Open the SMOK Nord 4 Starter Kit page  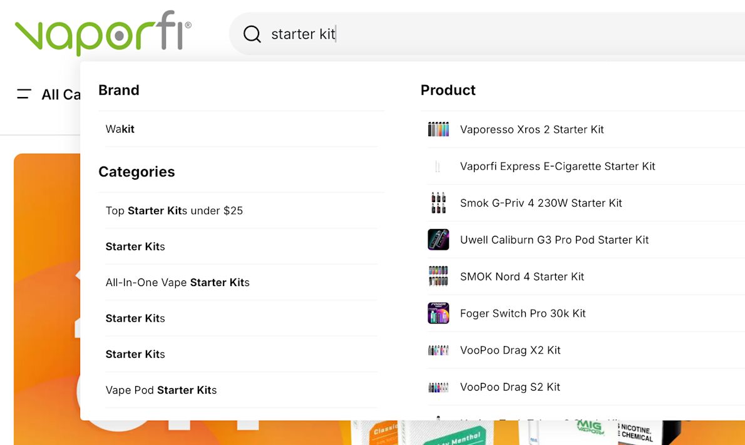click(x=521, y=276)
